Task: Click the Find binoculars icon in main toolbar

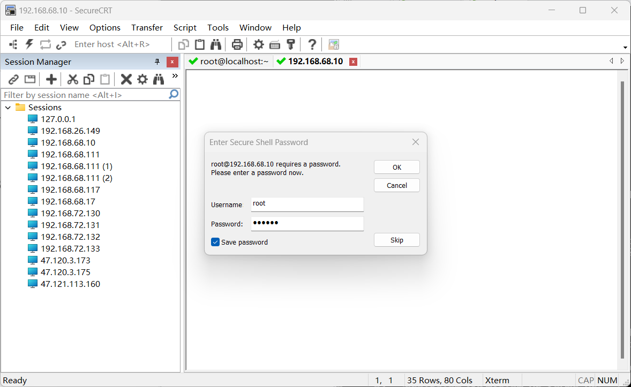Action: [216, 44]
